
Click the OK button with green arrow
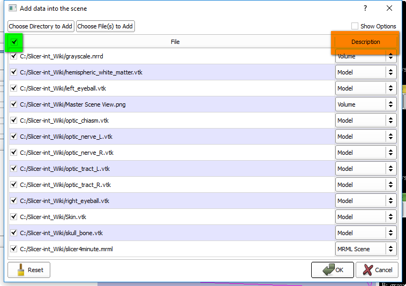332,270
